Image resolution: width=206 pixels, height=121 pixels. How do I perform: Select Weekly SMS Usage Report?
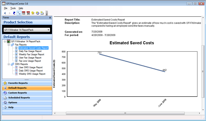pyautogui.click(x=32, y=74)
